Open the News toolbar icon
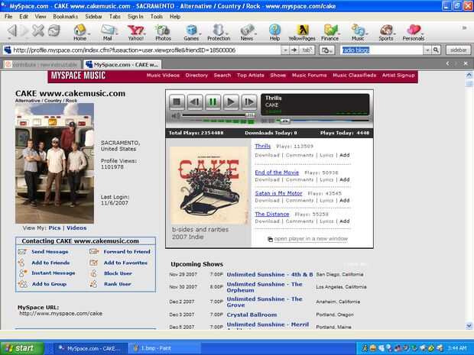Image resolution: width=474 pixels, height=355 pixels. click(247, 33)
